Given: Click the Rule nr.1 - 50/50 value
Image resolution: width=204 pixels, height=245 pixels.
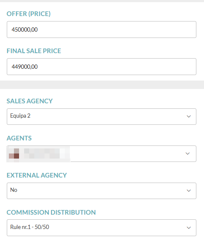Looking at the screenshot, I should coord(30,227).
